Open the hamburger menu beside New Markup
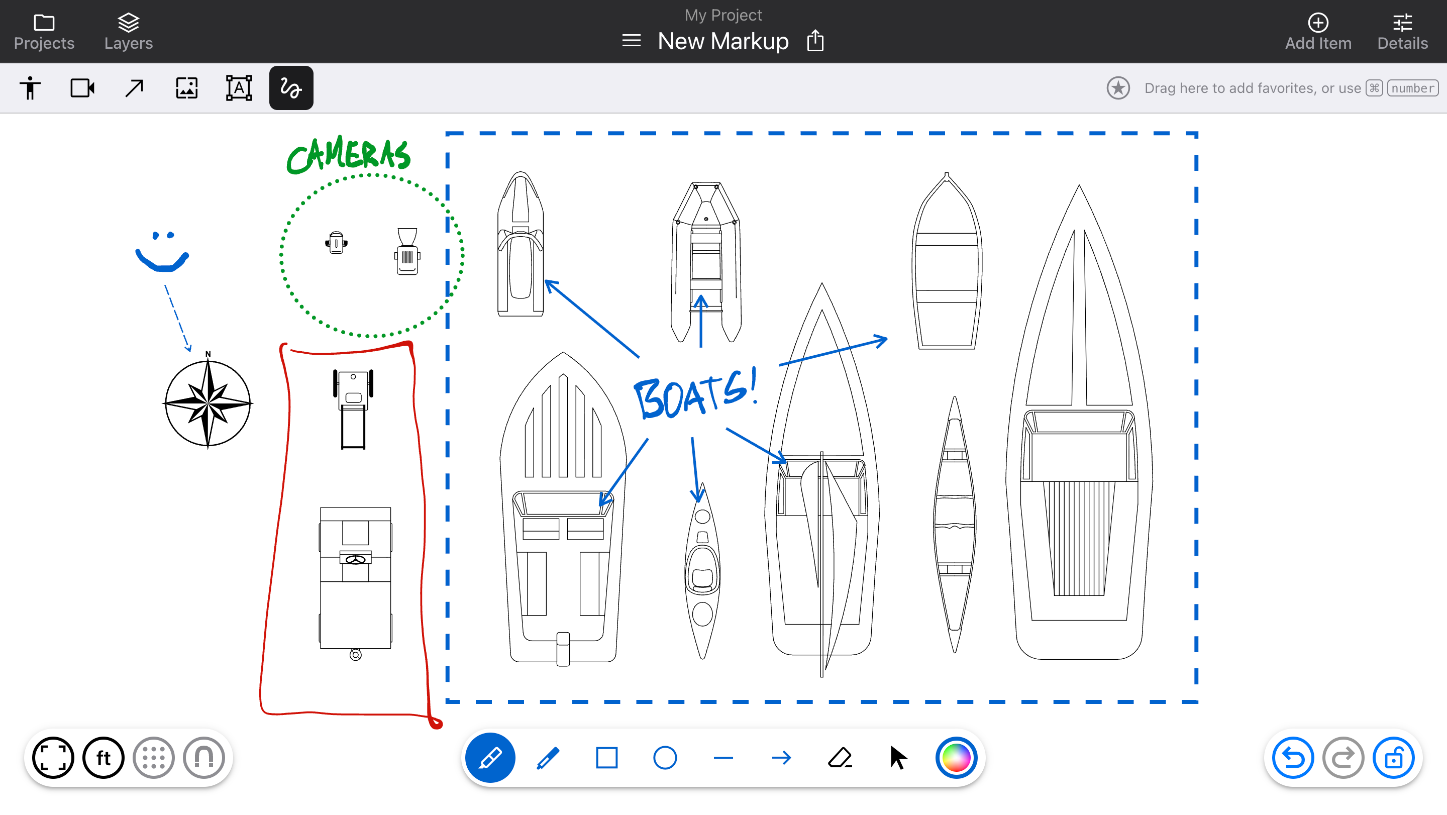 [632, 40]
